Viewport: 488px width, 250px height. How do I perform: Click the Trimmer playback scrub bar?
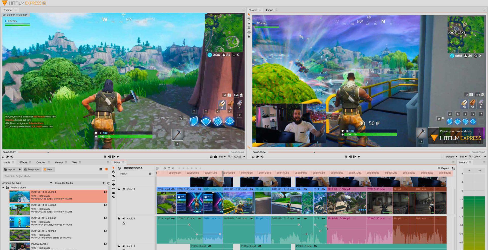[123, 152]
